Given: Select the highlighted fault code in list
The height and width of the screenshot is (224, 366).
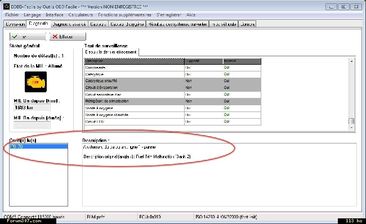Looking at the screenshot, I should 39,146.
